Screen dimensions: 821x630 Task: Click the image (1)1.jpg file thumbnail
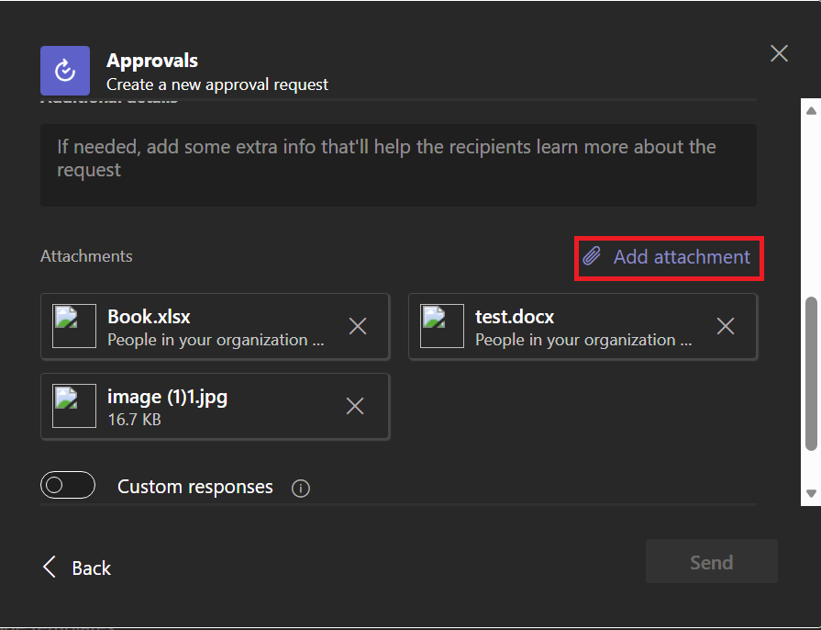[73, 406]
